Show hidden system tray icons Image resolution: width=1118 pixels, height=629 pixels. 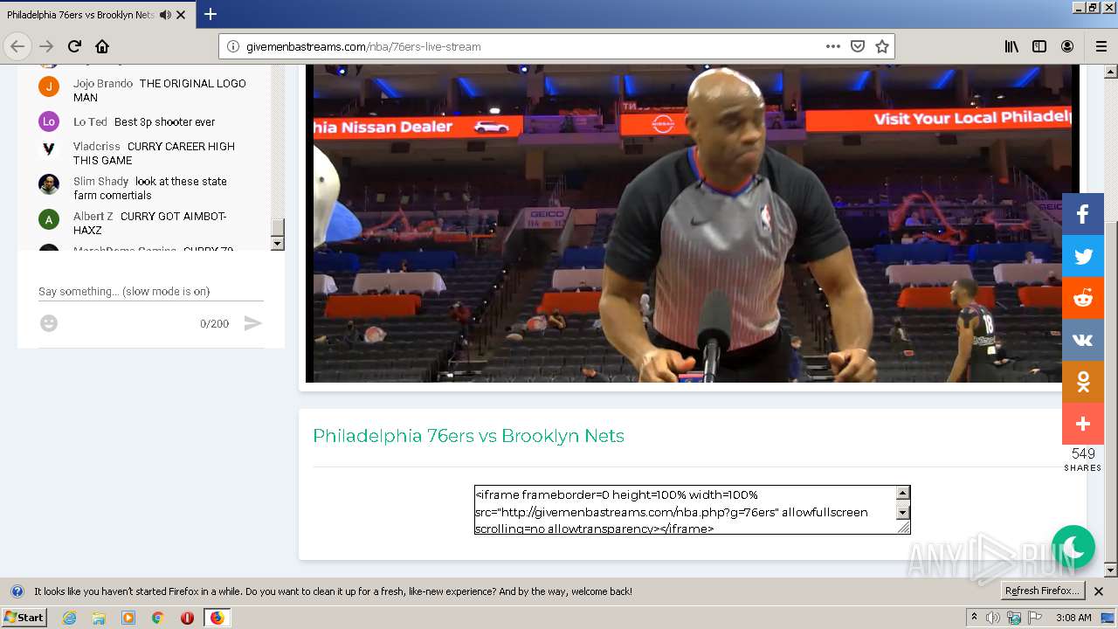pos(974,618)
